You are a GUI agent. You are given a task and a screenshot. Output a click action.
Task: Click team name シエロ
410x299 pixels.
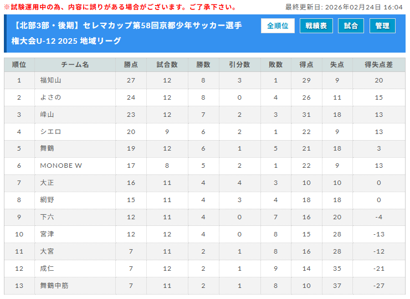tap(50, 132)
